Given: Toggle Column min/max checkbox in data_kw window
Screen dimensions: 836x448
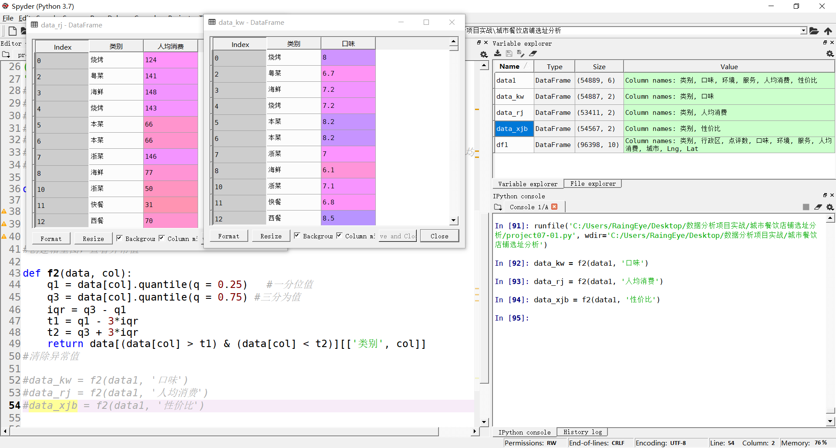Looking at the screenshot, I should coord(339,236).
